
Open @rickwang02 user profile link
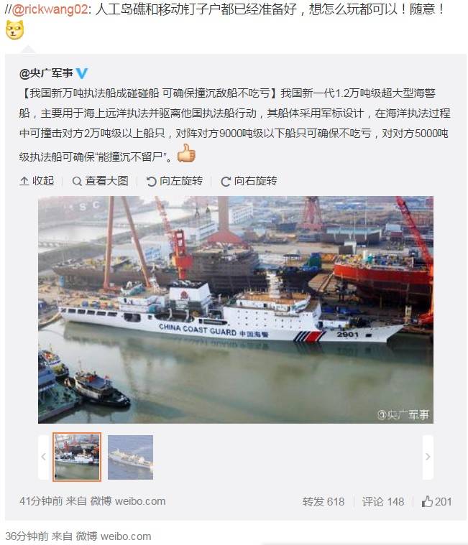(50, 9)
